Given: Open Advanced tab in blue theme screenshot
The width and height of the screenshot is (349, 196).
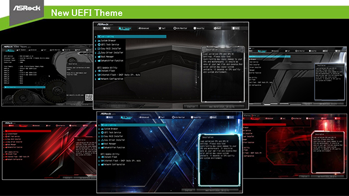Looking at the screenshot, I should (x=144, y=117).
